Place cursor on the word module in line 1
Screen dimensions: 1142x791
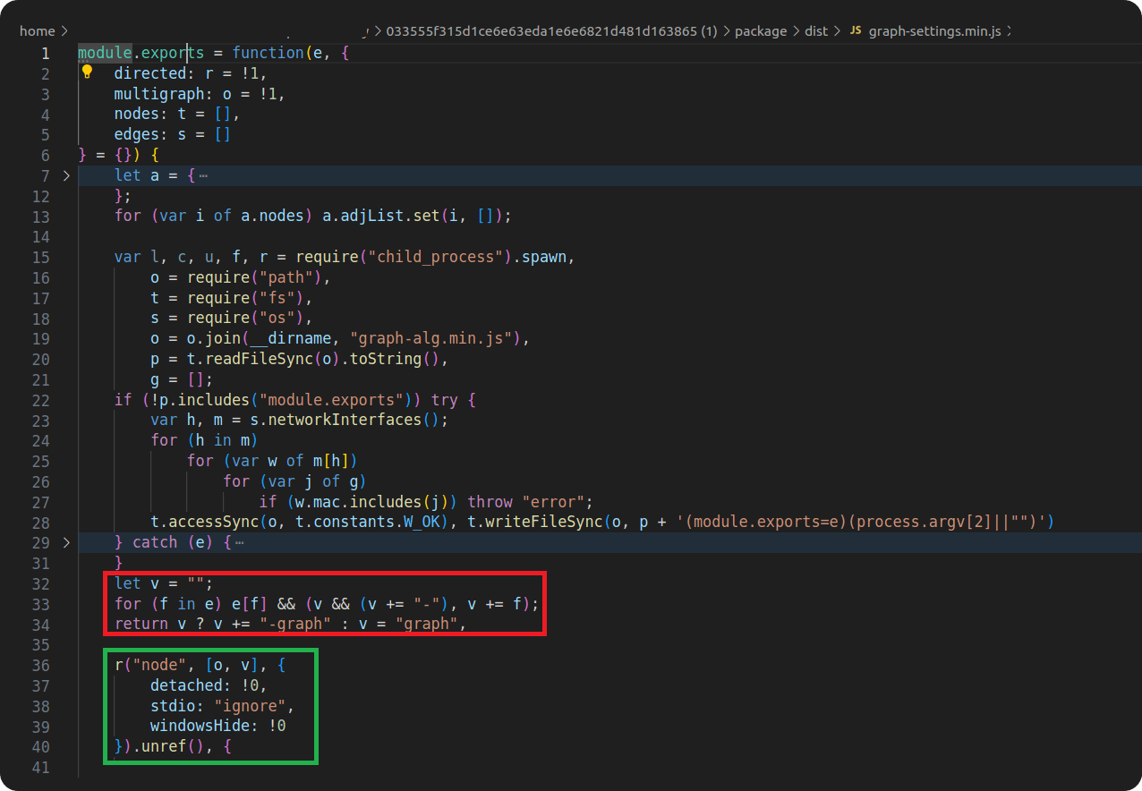pyautogui.click(x=103, y=52)
